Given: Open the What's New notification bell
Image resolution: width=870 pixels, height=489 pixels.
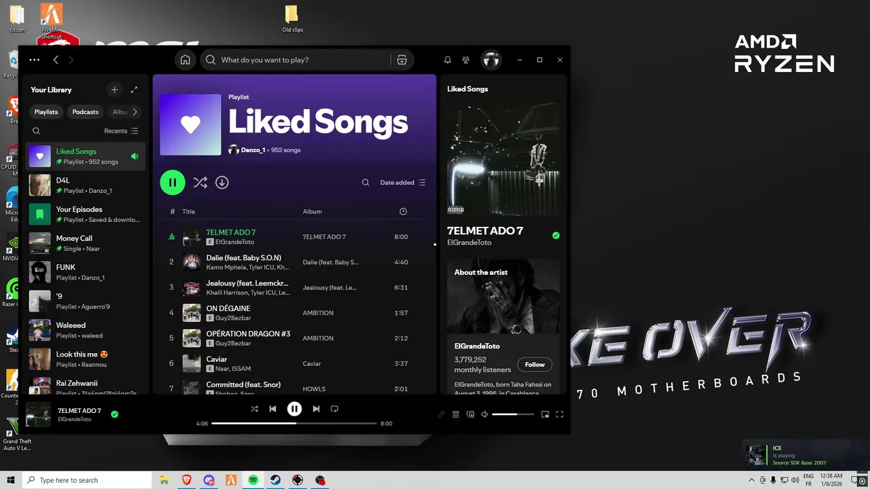Looking at the screenshot, I should (447, 60).
